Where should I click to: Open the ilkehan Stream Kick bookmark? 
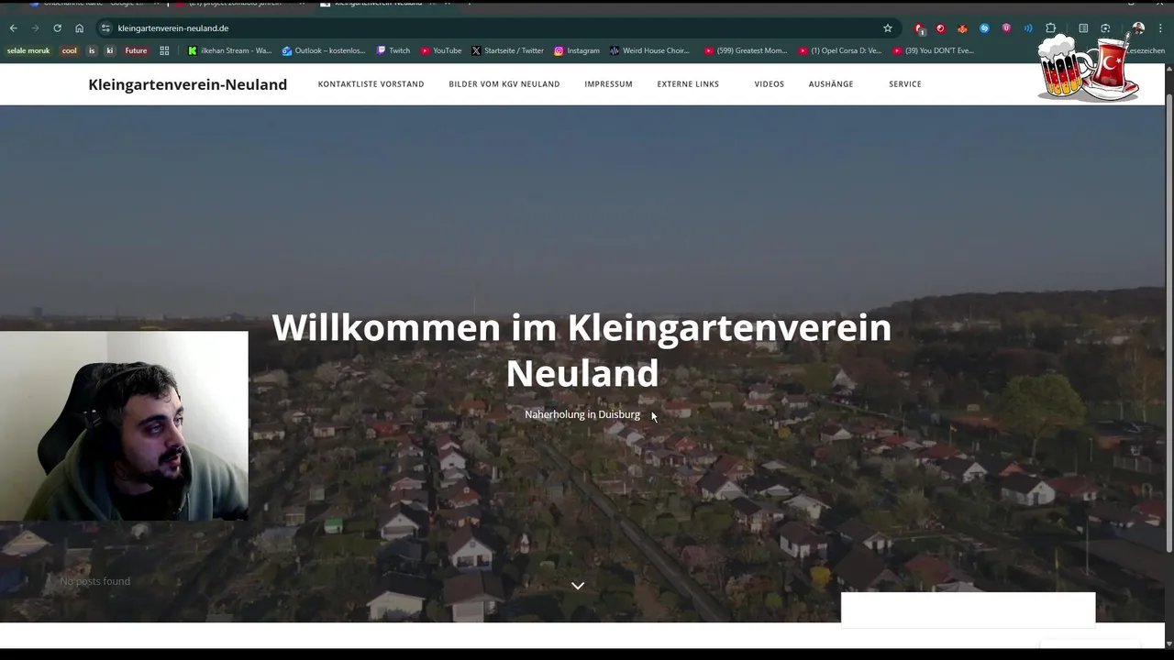(x=230, y=50)
